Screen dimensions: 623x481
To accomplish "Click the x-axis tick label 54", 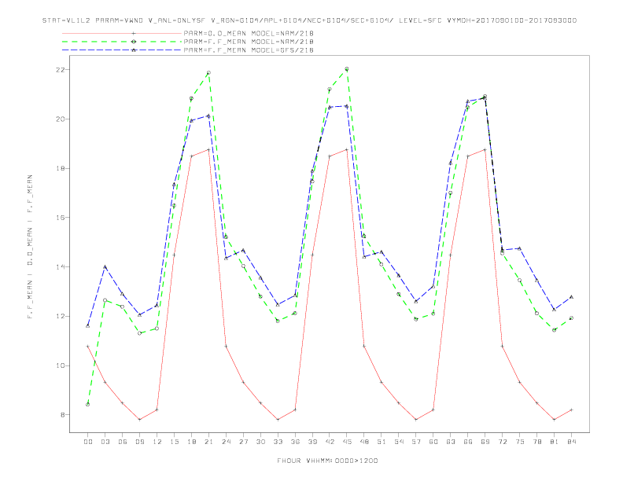I will point(399,442).
